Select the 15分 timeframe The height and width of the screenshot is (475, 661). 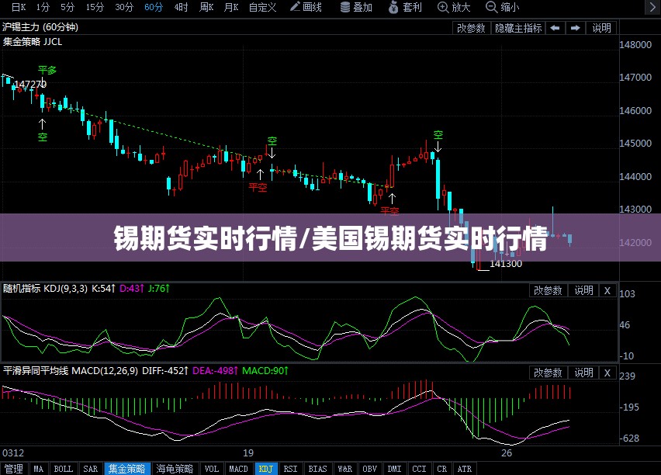click(x=95, y=7)
